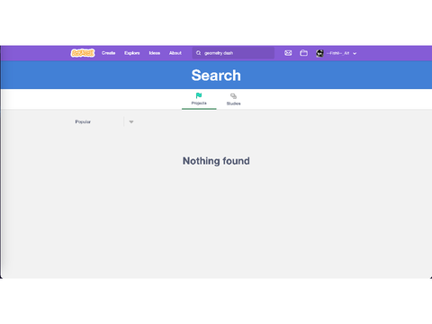The height and width of the screenshot is (324, 432).
Task: Open the About menu item
Action: pos(175,53)
